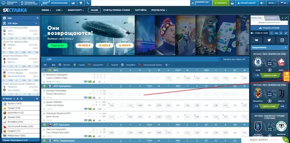
Task: Click the sidebar filter search icon
Action: pyautogui.click(x=37, y=99)
